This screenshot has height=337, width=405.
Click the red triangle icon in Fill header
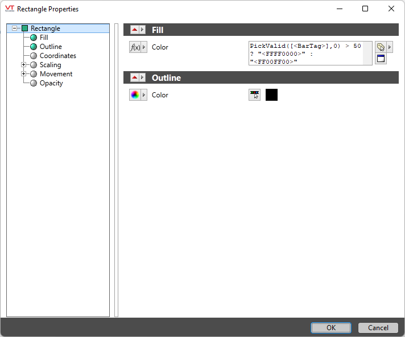pos(134,30)
